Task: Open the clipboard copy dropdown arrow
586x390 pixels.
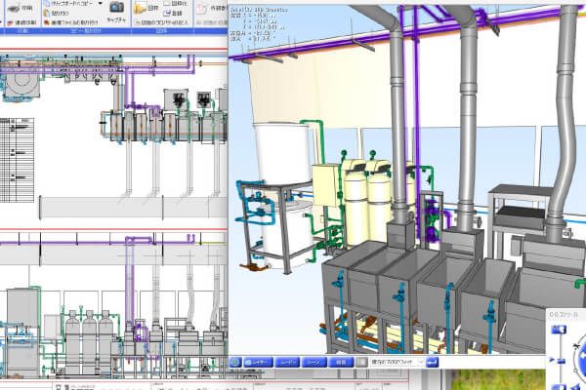Action: [101, 3]
